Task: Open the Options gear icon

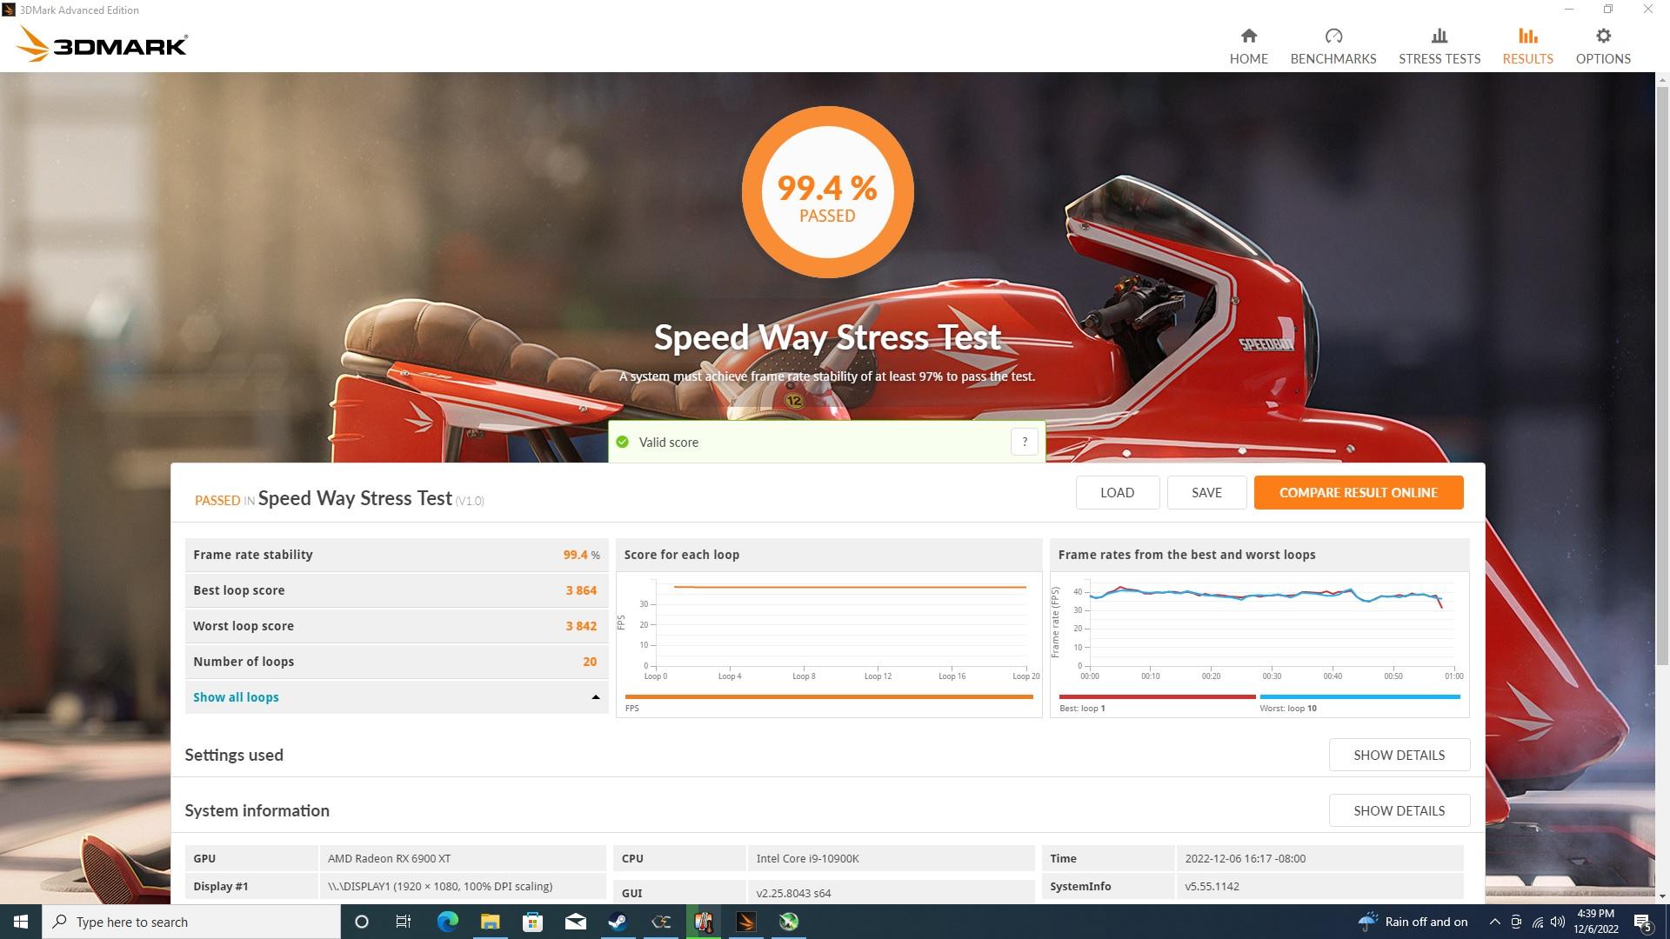Action: (1602, 37)
